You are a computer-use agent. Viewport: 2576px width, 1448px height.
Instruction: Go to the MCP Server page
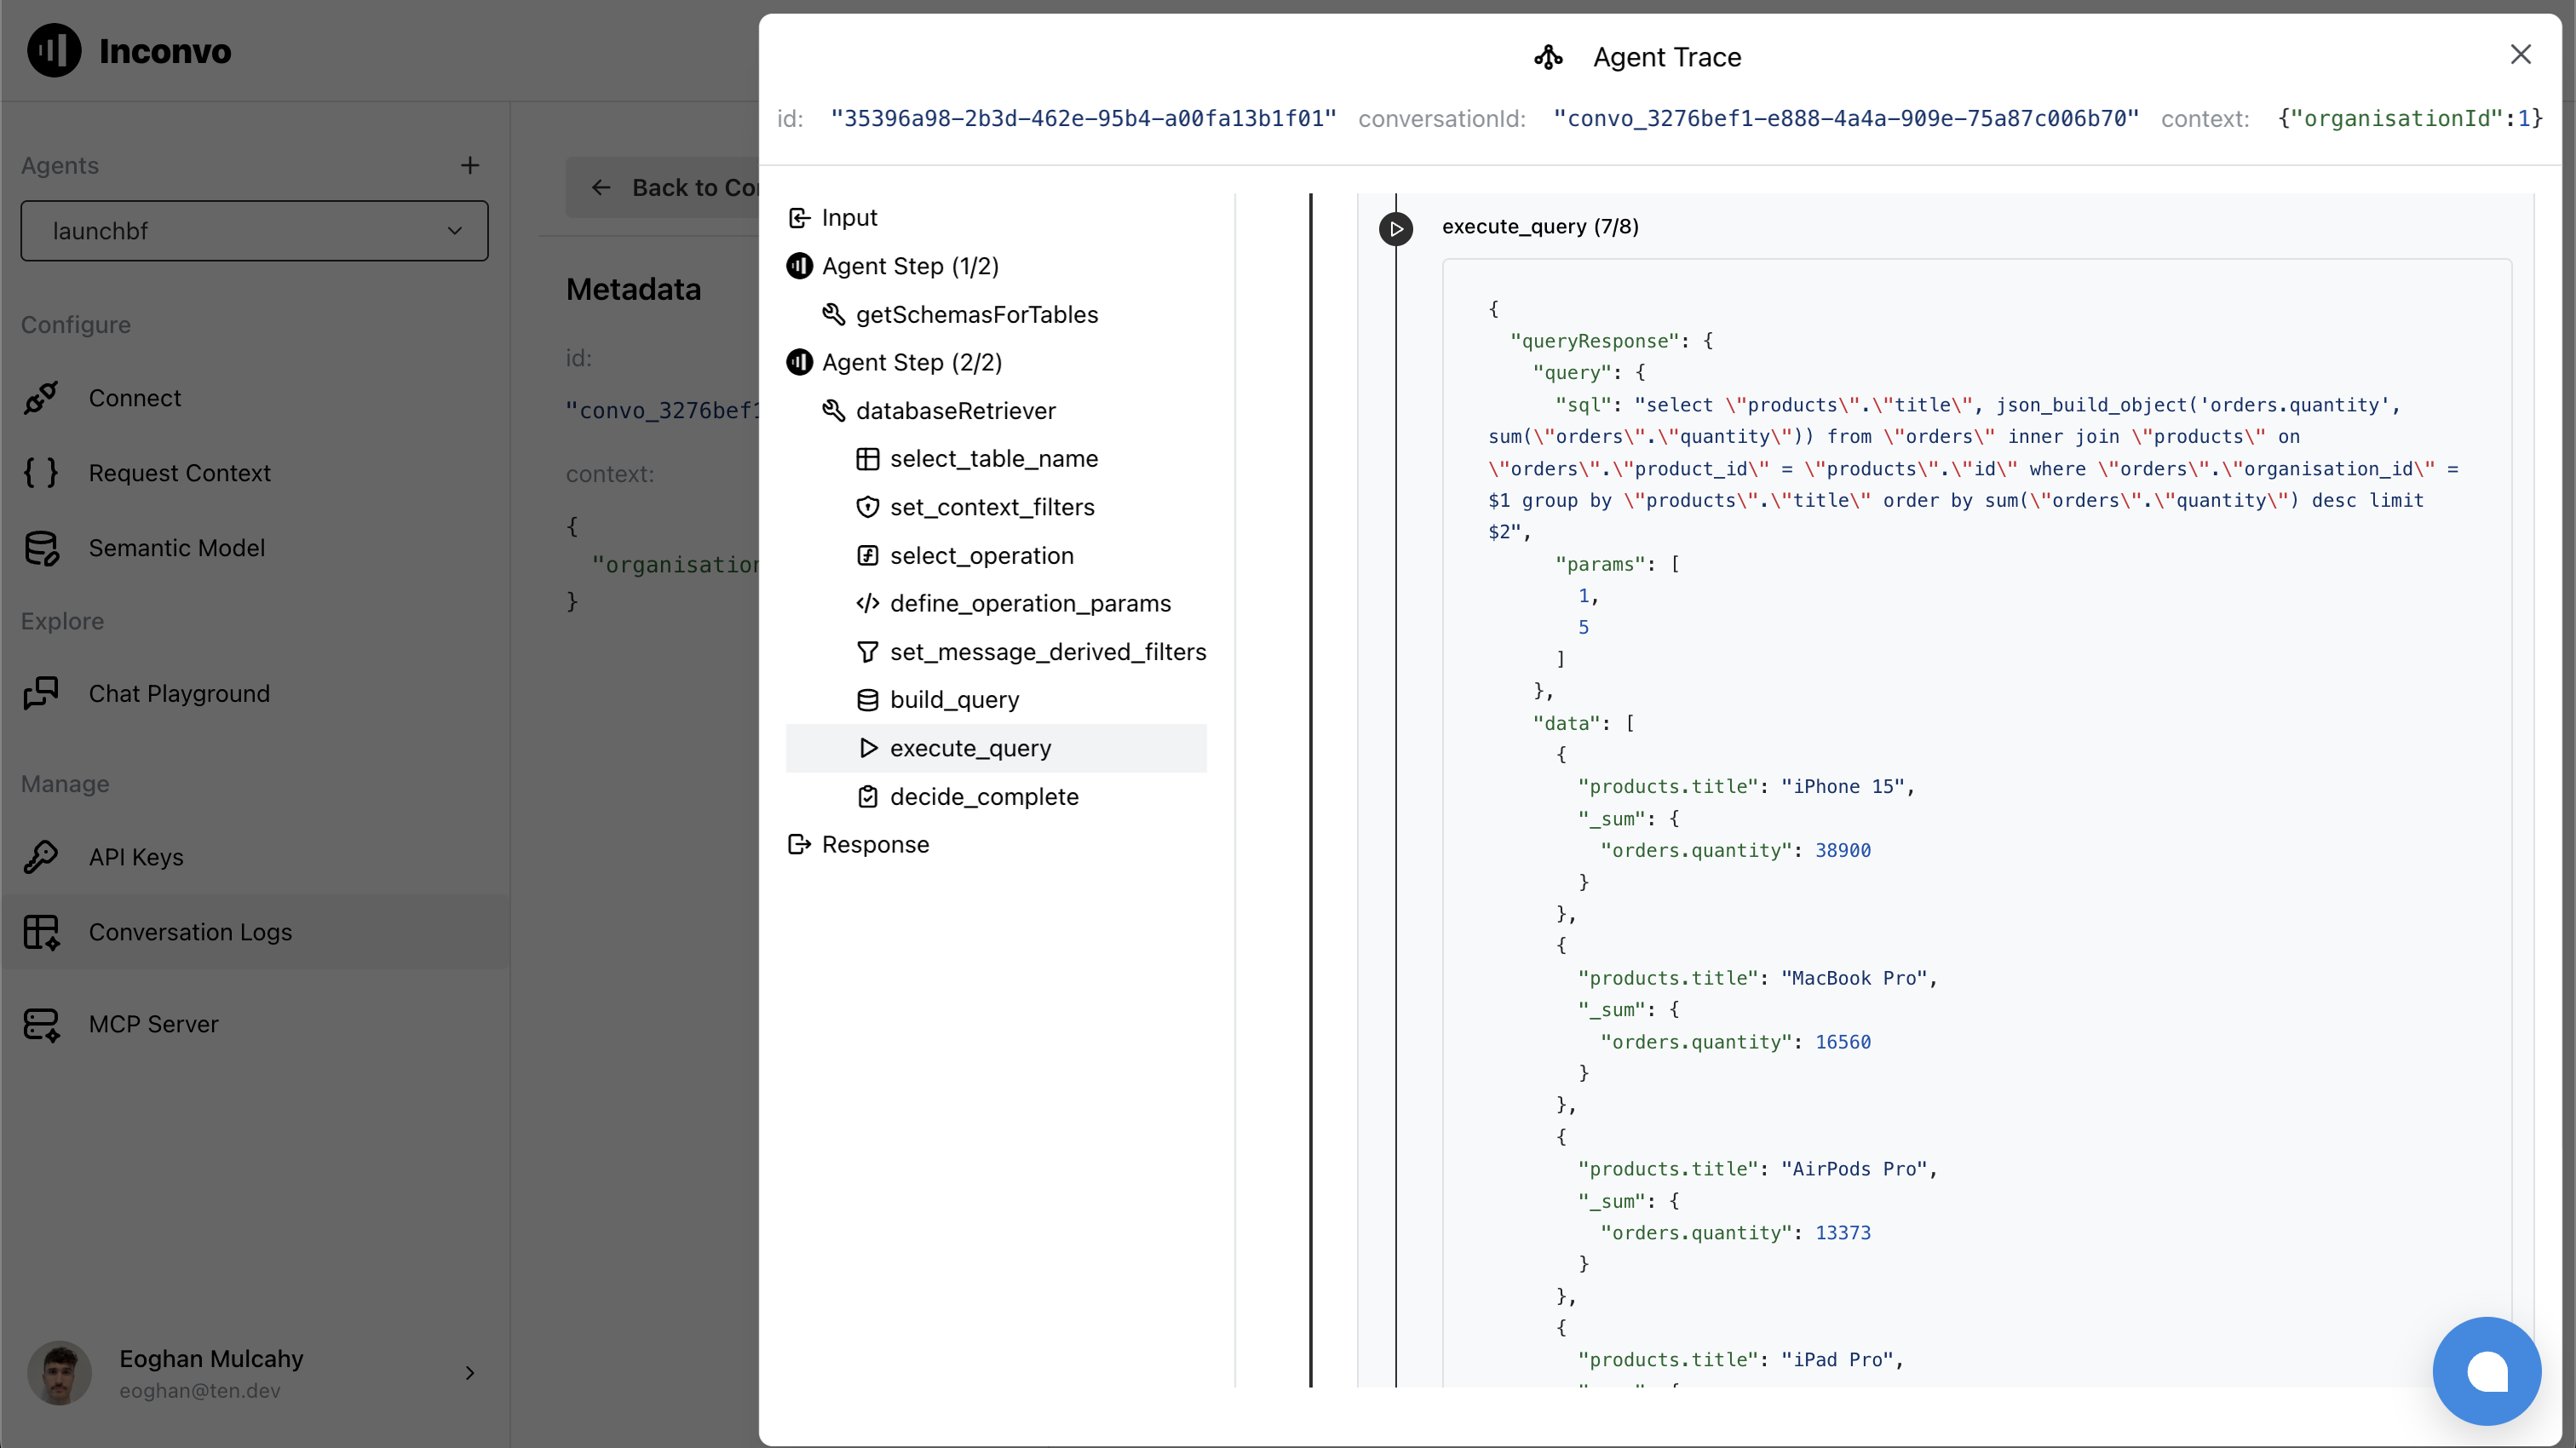pos(153,1024)
